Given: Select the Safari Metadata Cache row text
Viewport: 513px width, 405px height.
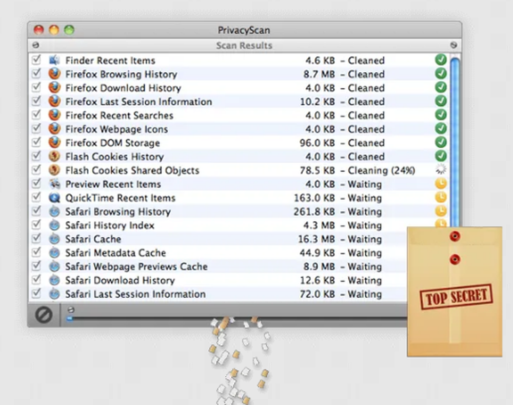Looking at the screenshot, I should click(x=115, y=253).
